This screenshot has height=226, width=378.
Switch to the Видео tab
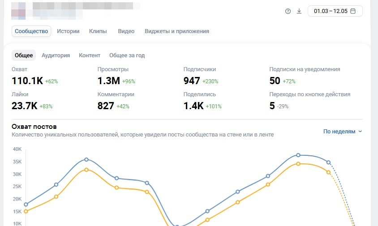click(126, 31)
